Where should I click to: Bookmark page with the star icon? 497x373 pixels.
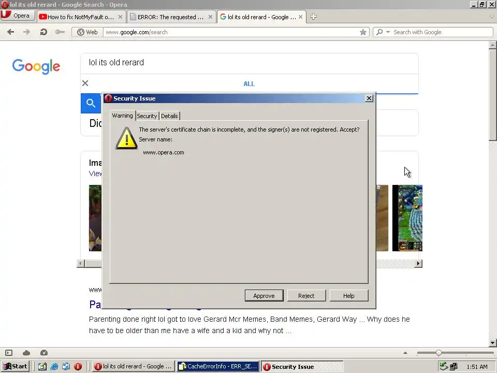[363, 32]
